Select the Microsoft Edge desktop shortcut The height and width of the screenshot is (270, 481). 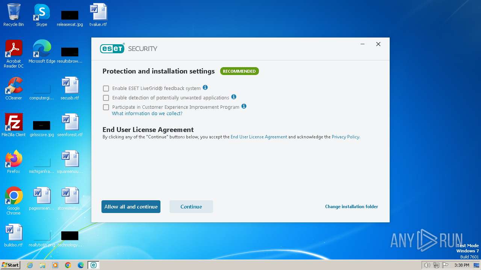click(42, 52)
